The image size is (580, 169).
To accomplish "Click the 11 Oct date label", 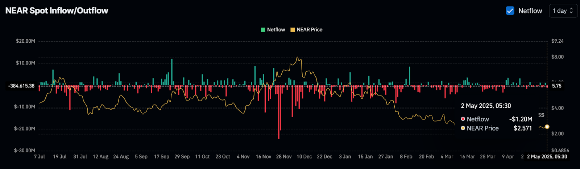I will [x=202, y=157].
